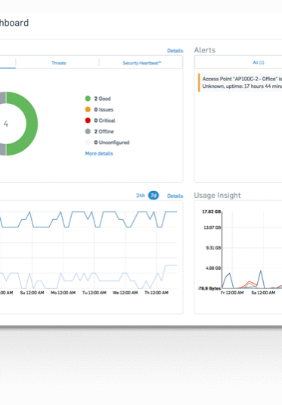This screenshot has height=405, width=282.
Task: Select the All (1) alerts tab
Action: click(259, 62)
